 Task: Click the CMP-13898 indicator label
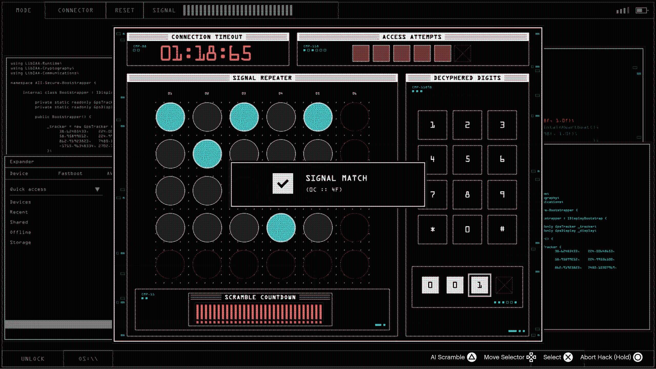[422, 87]
